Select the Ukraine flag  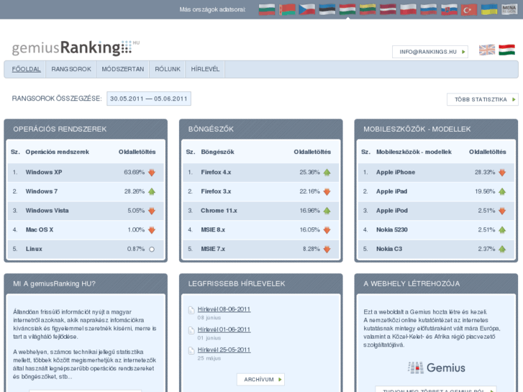click(489, 9)
